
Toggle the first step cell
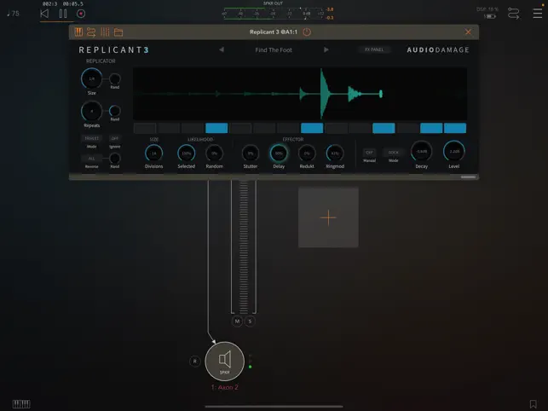click(145, 128)
